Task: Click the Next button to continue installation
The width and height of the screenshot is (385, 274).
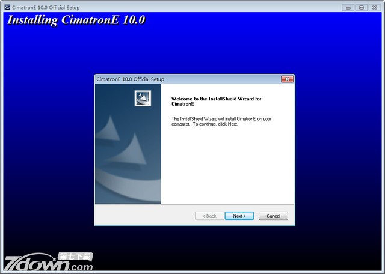Action: (x=239, y=216)
